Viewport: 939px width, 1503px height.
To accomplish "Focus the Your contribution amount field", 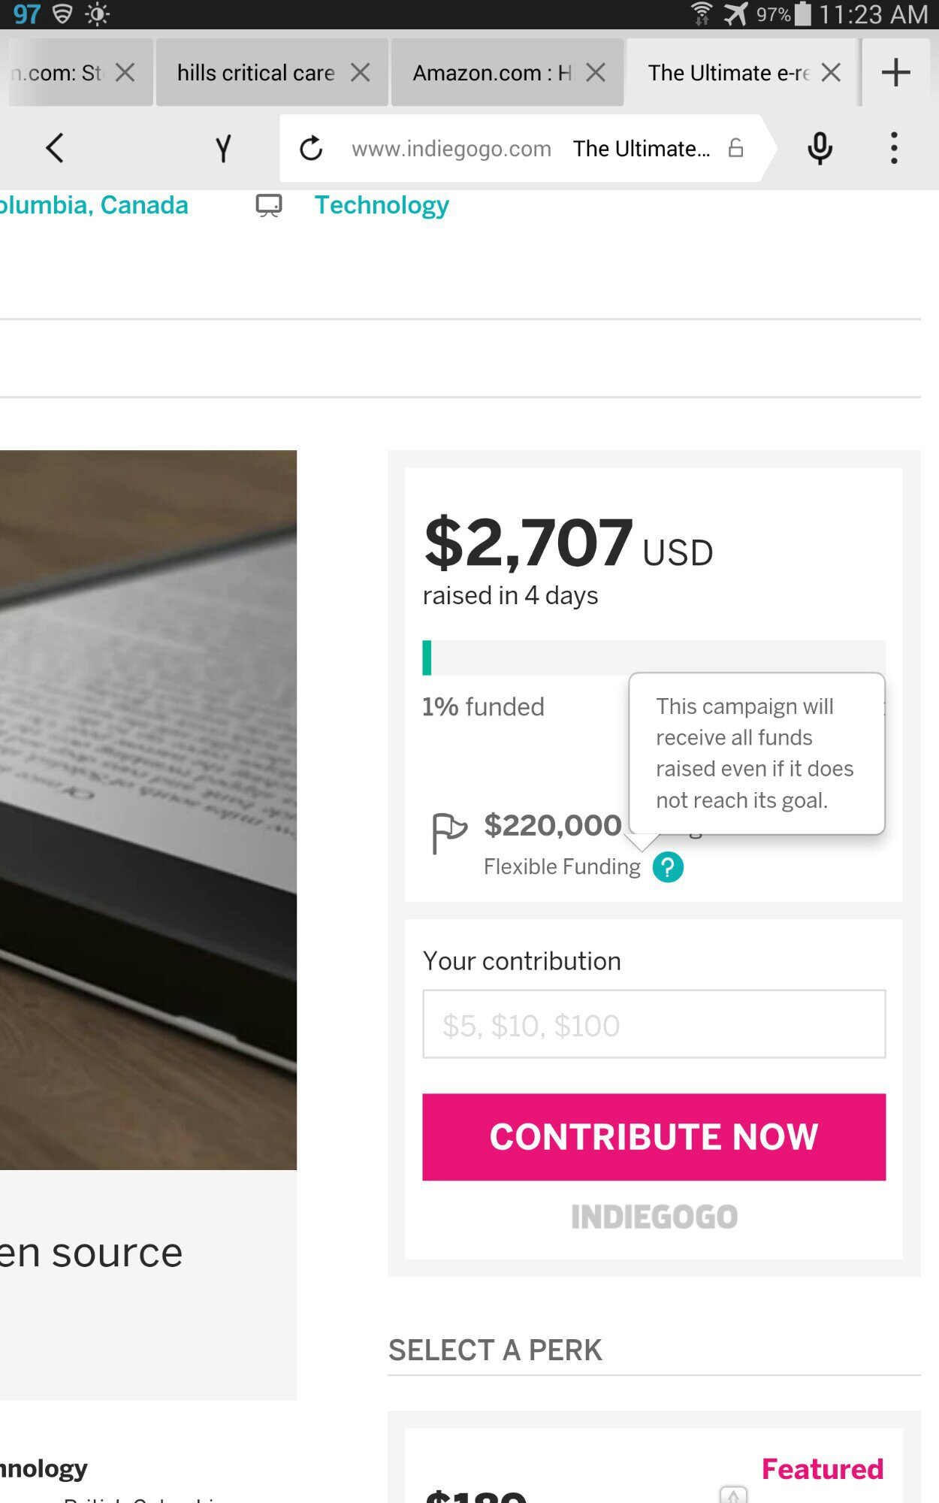I will pyautogui.click(x=654, y=1024).
